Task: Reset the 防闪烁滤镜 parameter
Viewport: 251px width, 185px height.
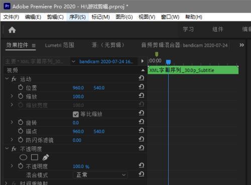Action: 142,139
